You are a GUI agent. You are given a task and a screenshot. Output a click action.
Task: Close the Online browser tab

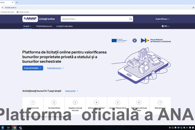[12, 2]
